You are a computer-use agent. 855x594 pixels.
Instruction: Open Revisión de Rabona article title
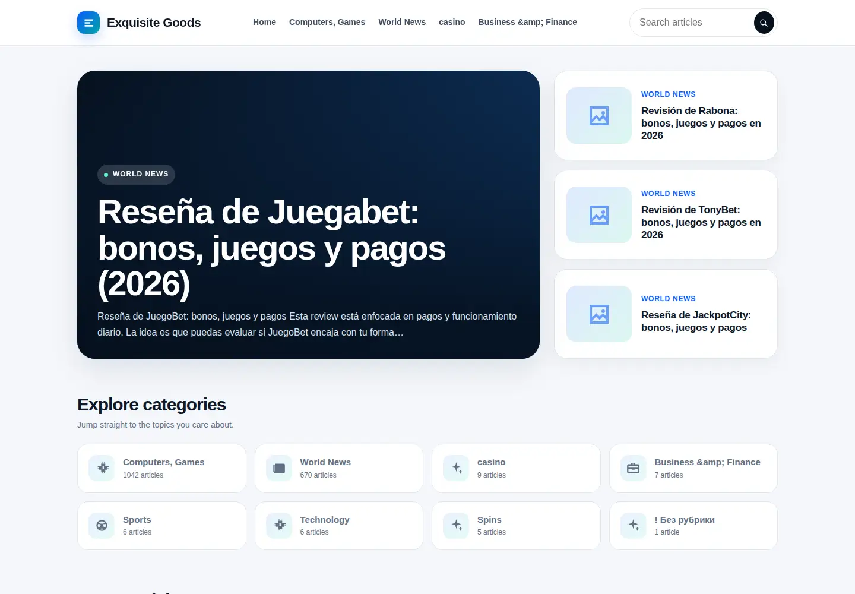[701, 123]
